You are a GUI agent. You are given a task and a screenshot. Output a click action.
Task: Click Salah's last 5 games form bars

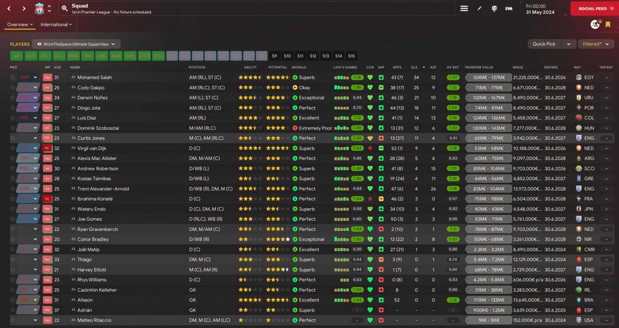coord(341,77)
